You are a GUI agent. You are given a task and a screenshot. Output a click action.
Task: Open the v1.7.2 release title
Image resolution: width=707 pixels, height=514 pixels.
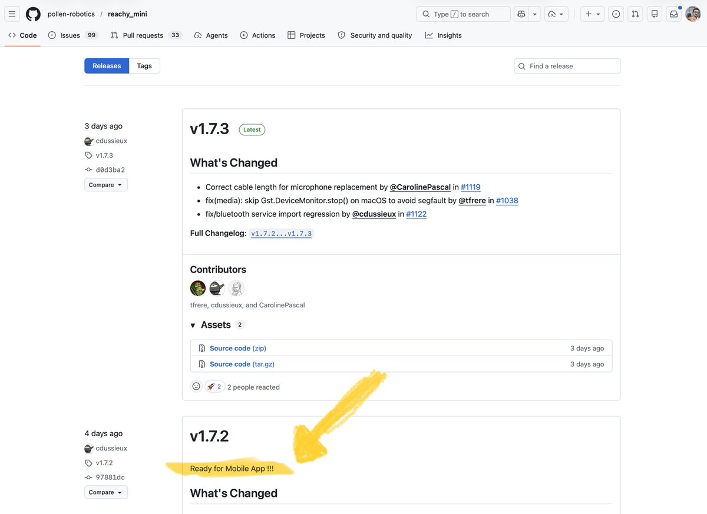point(209,436)
